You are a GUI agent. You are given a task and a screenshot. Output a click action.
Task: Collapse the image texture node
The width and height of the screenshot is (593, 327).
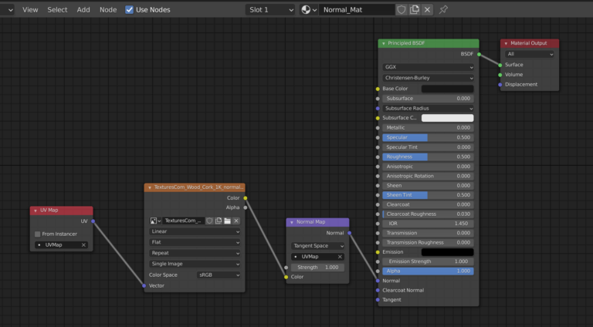[x=150, y=187]
